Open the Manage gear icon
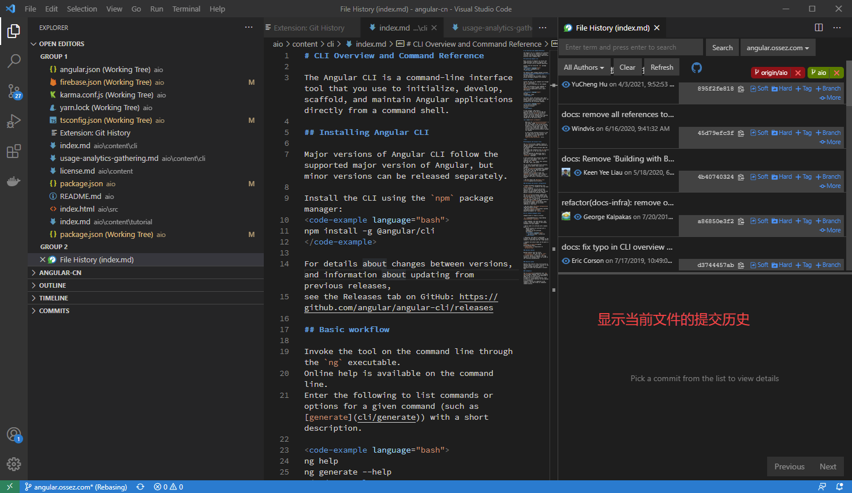This screenshot has width=852, height=493. (14, 464)
